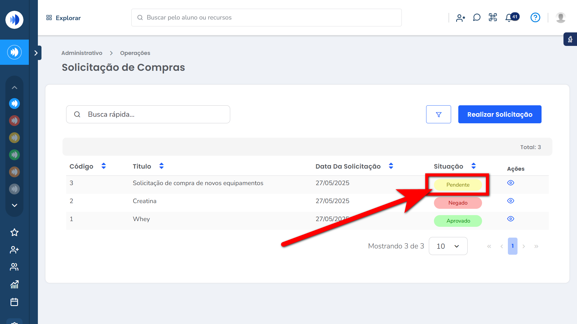Sort table by Situação column

click(473, 166)
